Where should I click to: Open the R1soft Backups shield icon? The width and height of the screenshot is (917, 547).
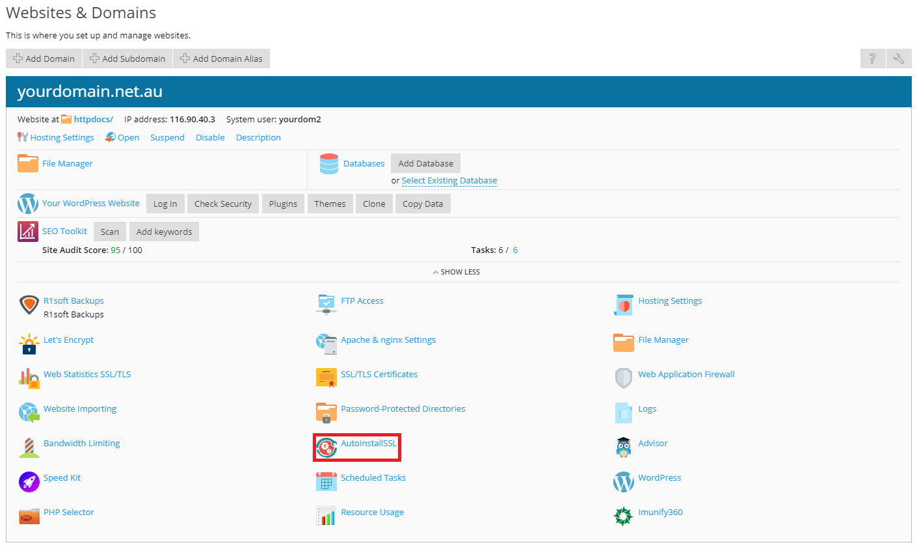click(x=29, y=304)
